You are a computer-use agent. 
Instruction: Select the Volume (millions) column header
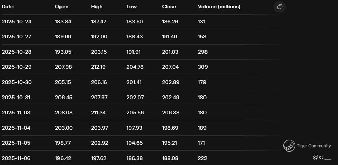219,7
